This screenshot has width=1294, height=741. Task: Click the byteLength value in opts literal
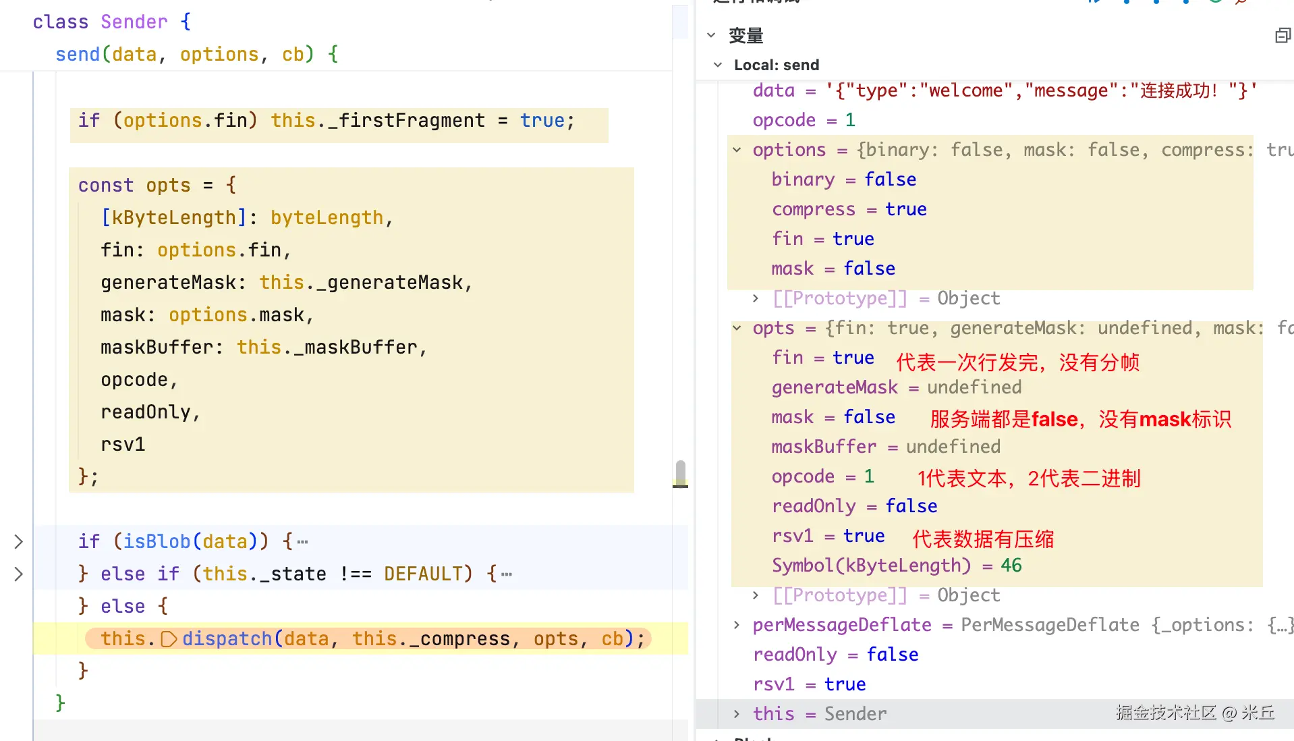click(x=327, y=218)
